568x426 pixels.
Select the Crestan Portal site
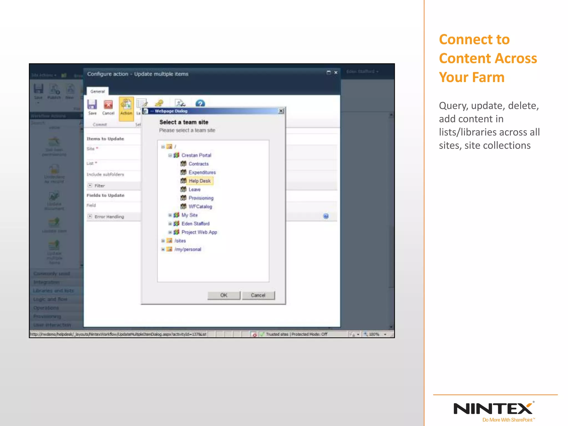(x=196, y=155)
